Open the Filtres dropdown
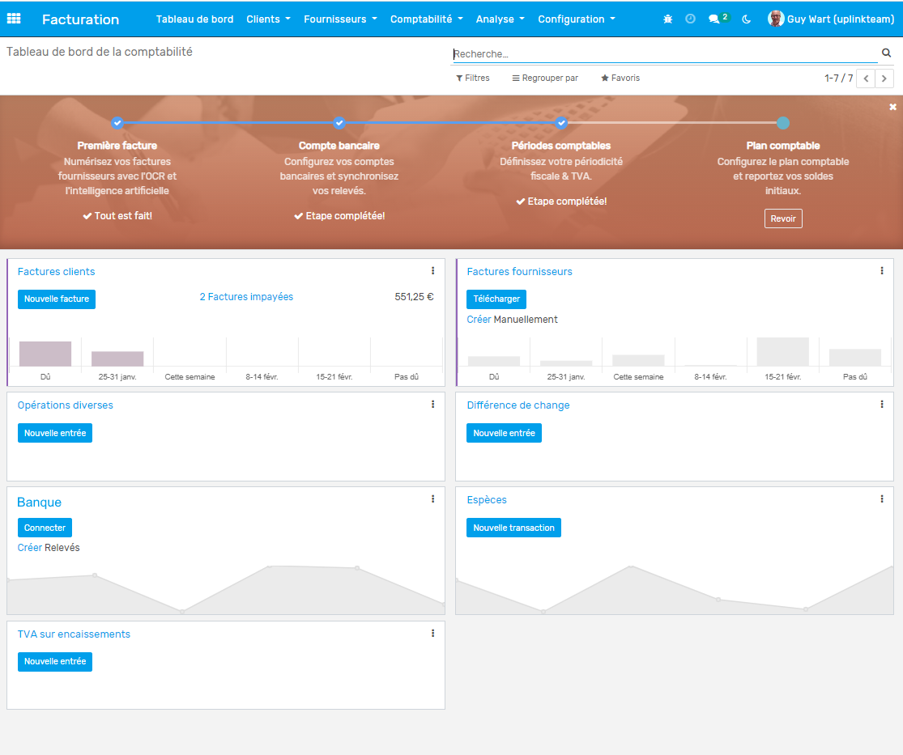 [x=473, y=78]
